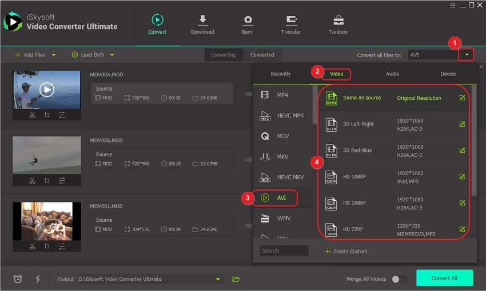
Task: Select MP4 format in list
Action: click(x=282, y=95)
